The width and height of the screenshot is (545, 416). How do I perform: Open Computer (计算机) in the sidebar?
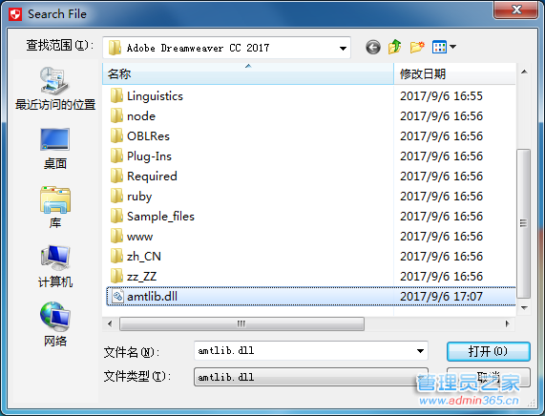click(x=55, y=266)
